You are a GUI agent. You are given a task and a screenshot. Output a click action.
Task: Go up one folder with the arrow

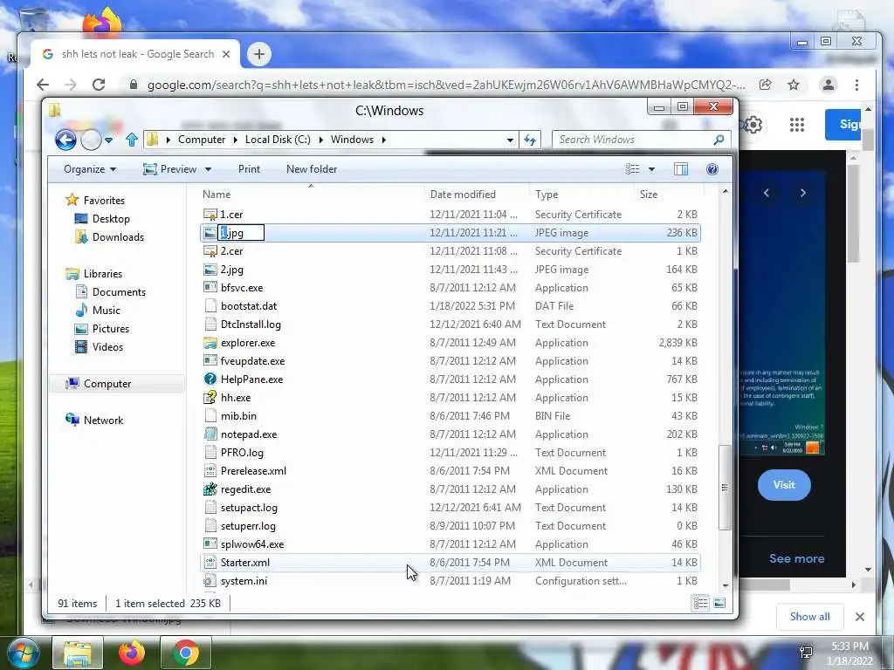click(132, 140)
